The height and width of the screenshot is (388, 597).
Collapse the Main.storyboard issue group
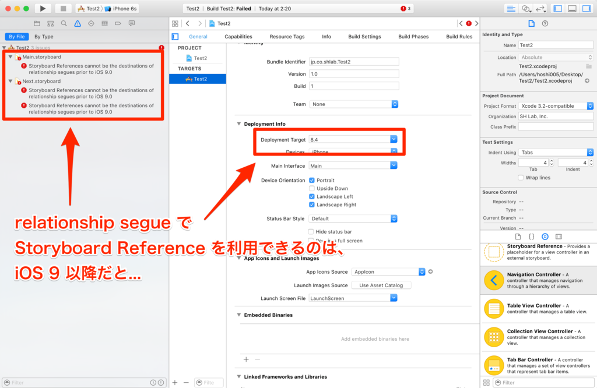10,57
